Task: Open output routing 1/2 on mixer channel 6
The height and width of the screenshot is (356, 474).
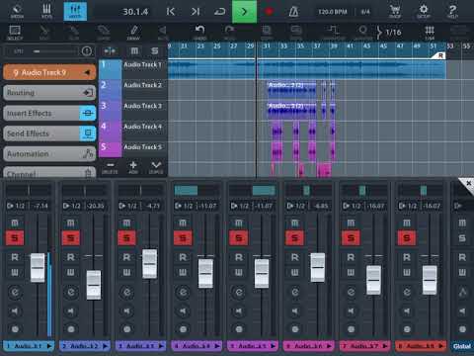Action: (294, 206)
